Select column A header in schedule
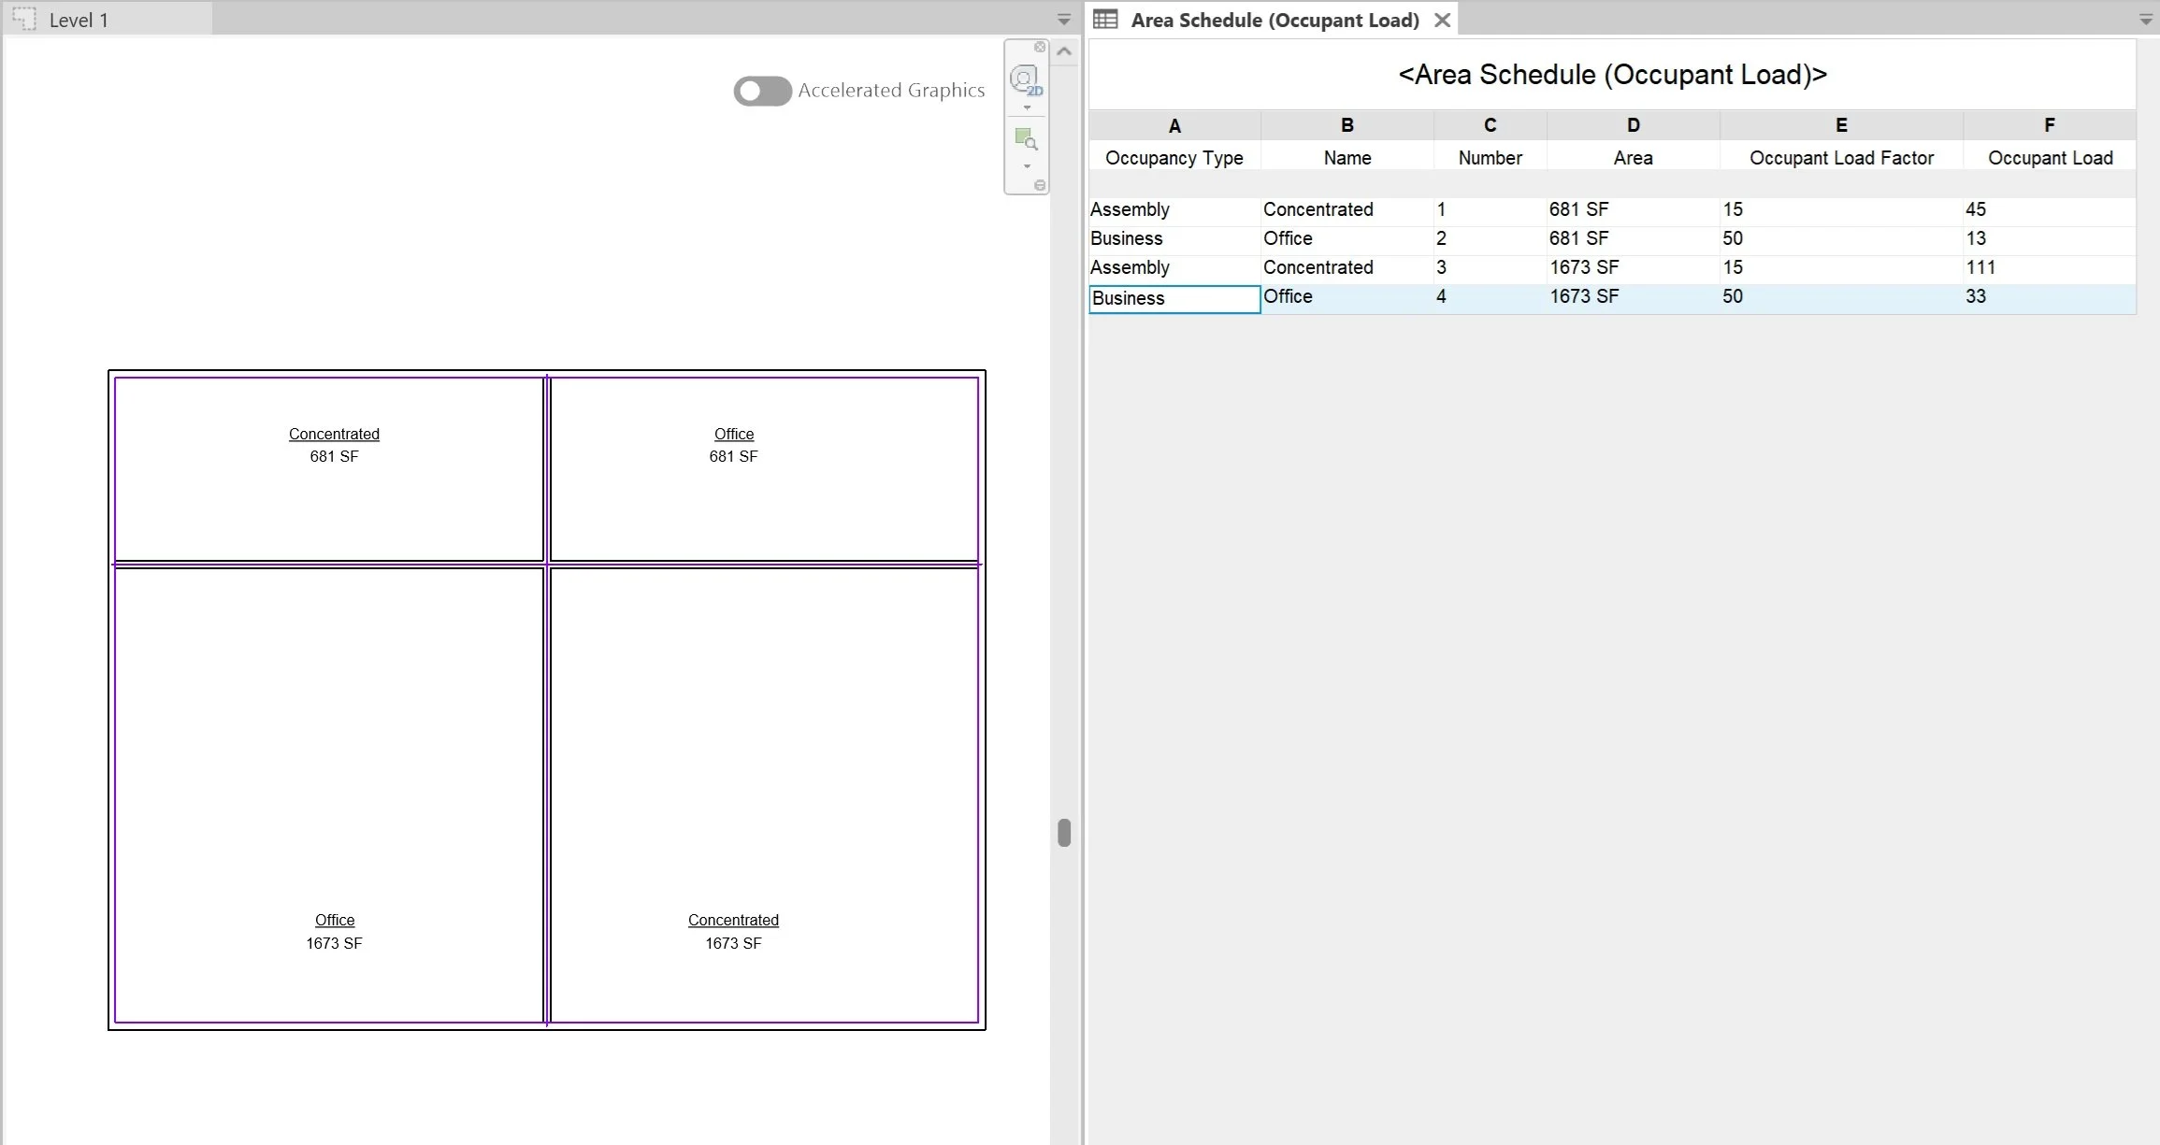The width and height of the screenshot is (2160, 1145). [x=1174, y=125]
